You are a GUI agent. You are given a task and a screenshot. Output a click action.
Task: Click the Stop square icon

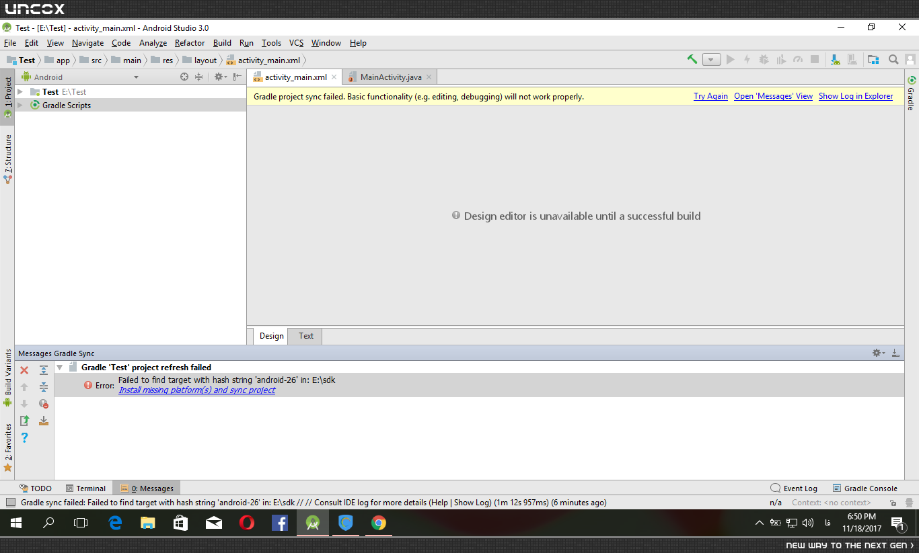pos(815,60)
